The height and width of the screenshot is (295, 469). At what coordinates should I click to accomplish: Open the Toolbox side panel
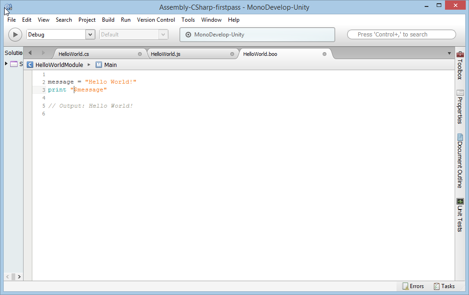[460, 65]
